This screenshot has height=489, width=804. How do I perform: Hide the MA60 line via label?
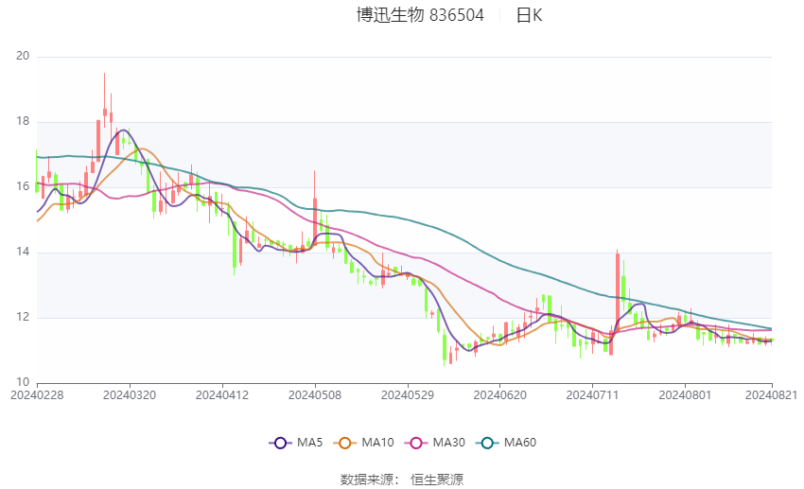519,443
